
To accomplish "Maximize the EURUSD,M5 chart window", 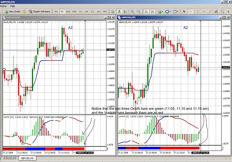I will point(109,17).
